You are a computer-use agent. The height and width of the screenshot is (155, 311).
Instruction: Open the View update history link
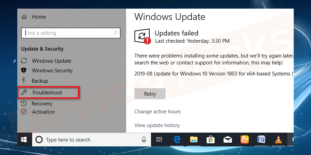(157, 125)
